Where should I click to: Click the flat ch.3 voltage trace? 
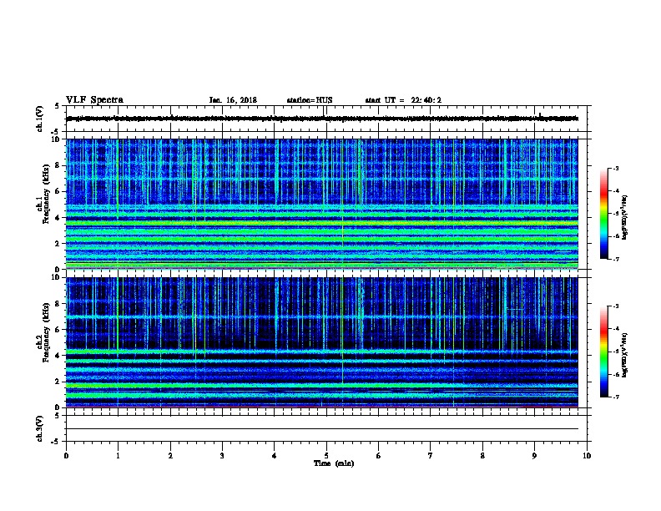tap(322, 429)
